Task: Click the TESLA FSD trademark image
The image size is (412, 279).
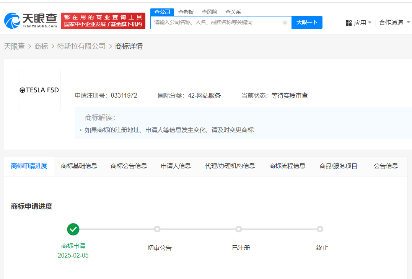Action: pyautogui.click(x=39, y=90)
